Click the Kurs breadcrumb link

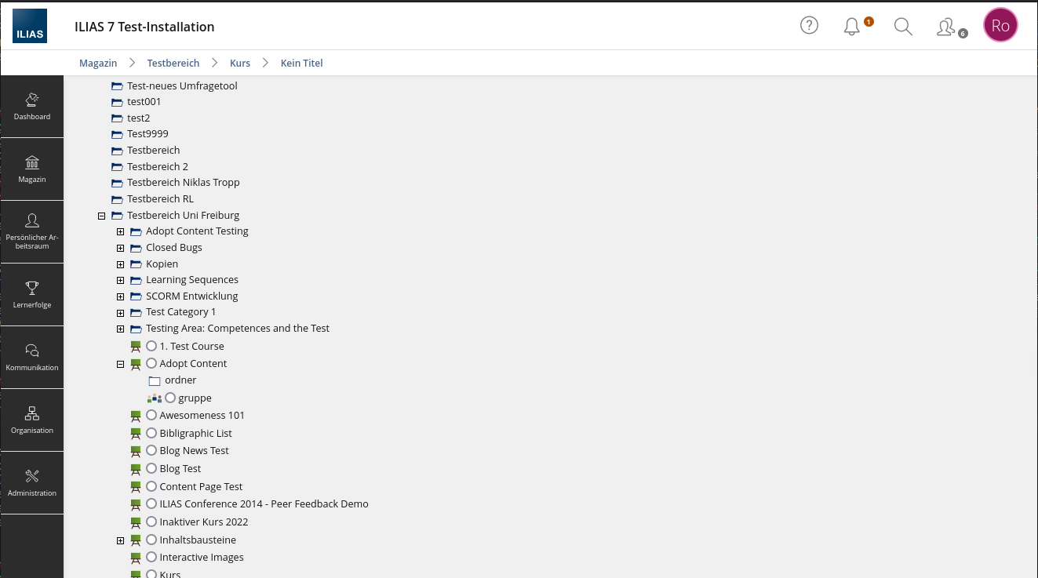coord(239,63)
